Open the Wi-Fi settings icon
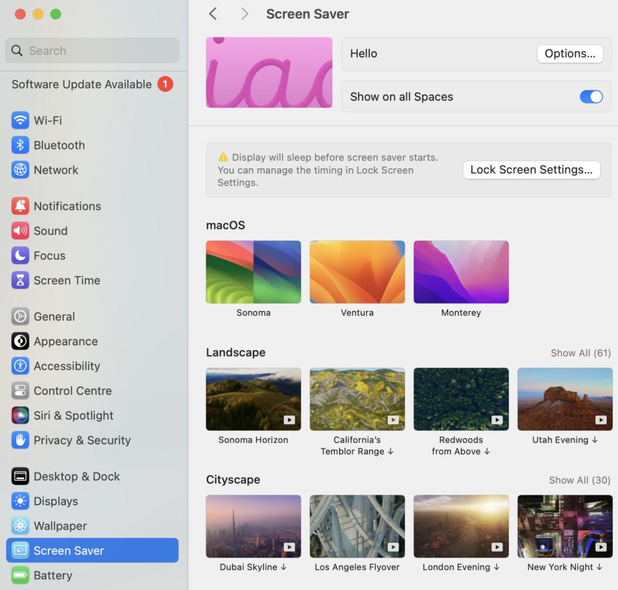 pos(19,120)
